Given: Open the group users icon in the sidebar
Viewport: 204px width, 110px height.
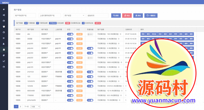Looking at the screenshot, I should 4,27.
